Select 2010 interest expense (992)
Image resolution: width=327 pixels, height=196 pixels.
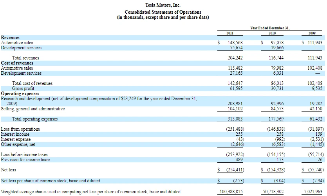tap(280, 139)
